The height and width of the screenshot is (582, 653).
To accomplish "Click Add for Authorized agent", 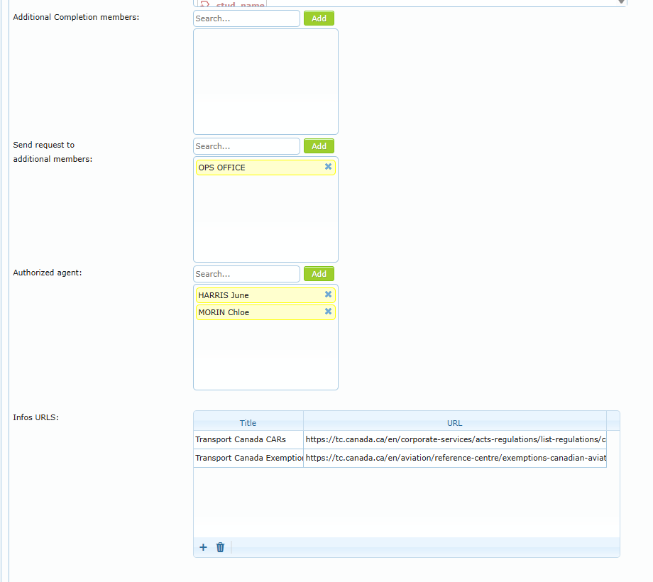I will pyautogui.click(x=319, y=274).
